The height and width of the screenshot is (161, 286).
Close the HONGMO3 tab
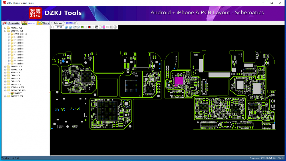coord(75,23)
